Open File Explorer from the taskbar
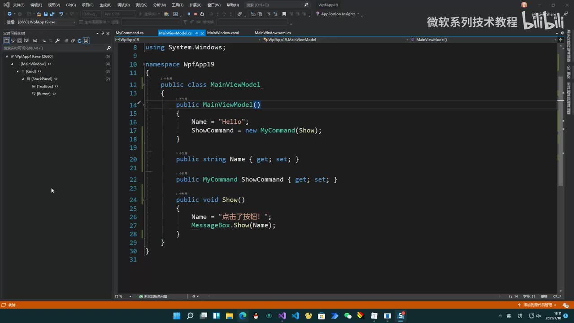The image size is (574, 323). point(230,316)
